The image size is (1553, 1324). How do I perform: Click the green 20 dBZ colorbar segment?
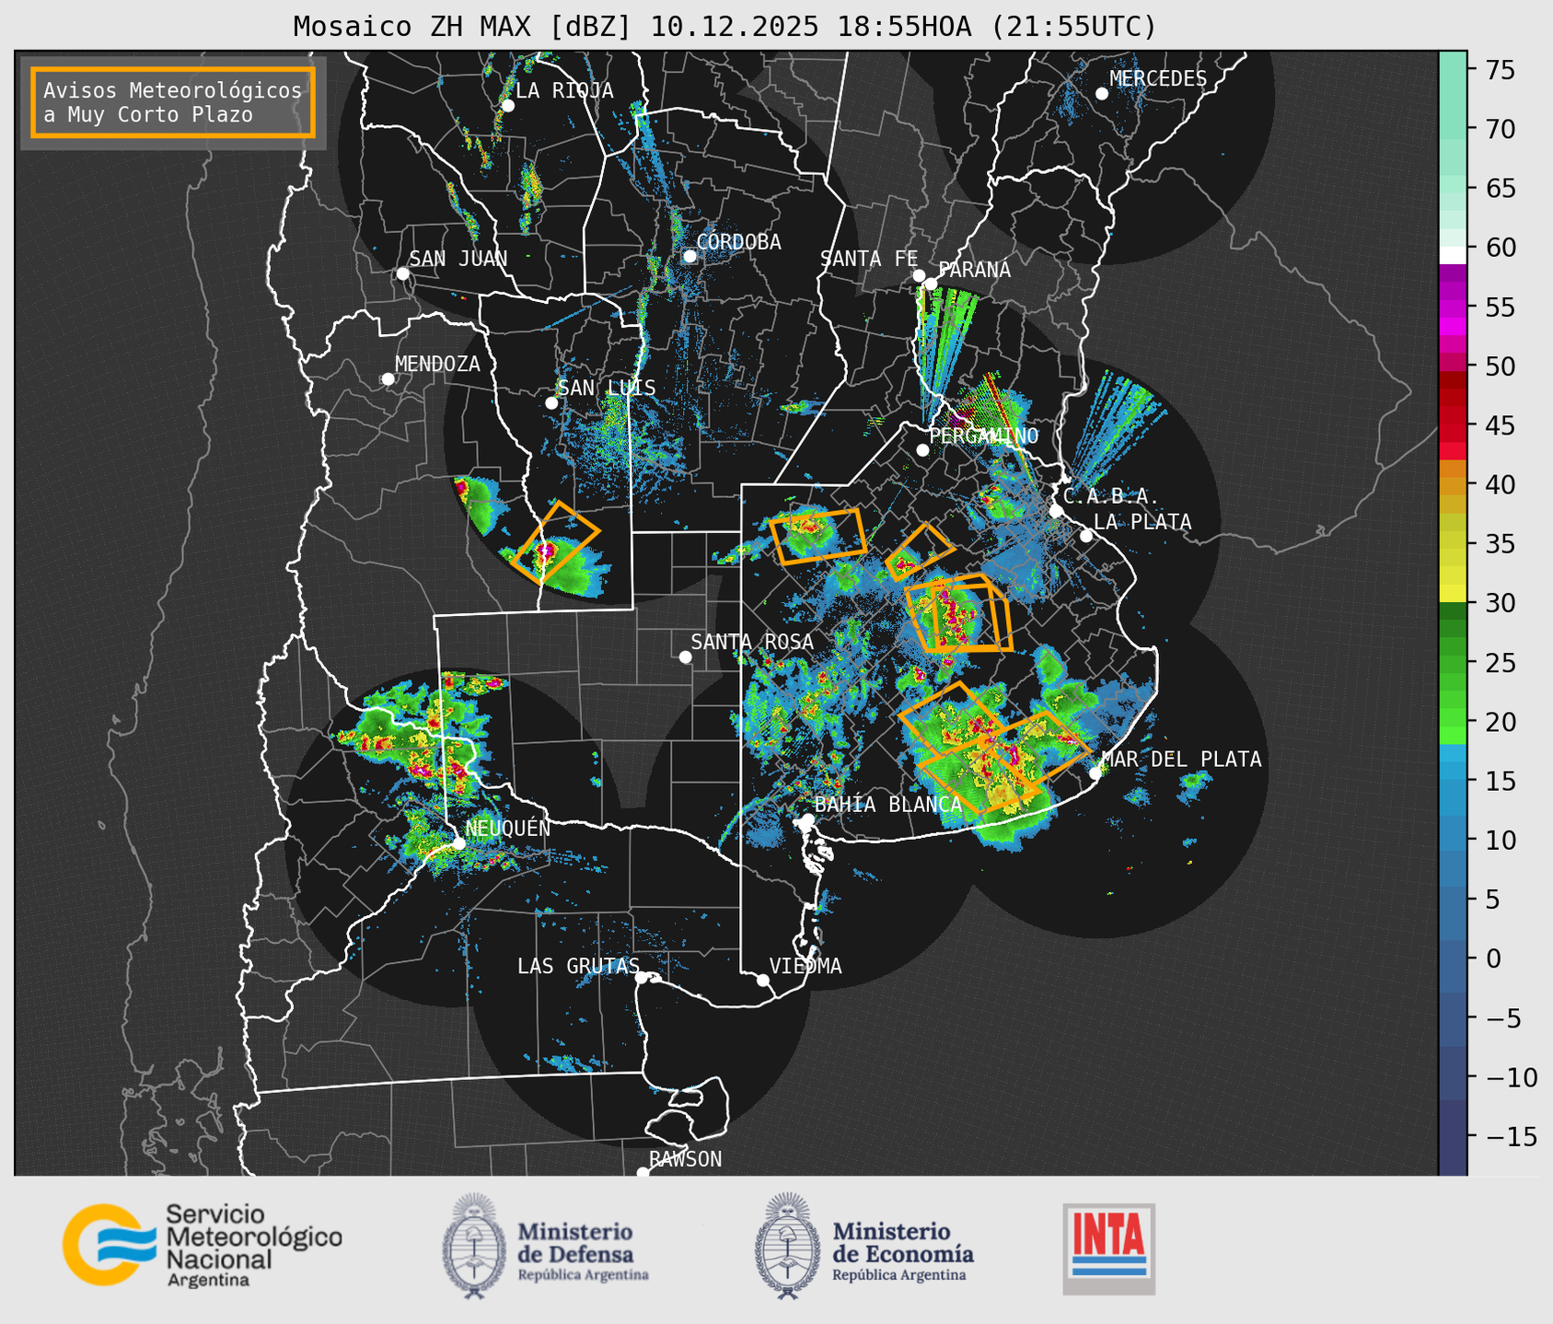[1452, 721]
